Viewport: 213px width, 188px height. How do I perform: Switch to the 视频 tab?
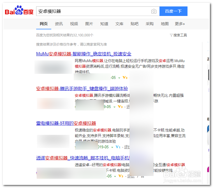coord(74,24)
